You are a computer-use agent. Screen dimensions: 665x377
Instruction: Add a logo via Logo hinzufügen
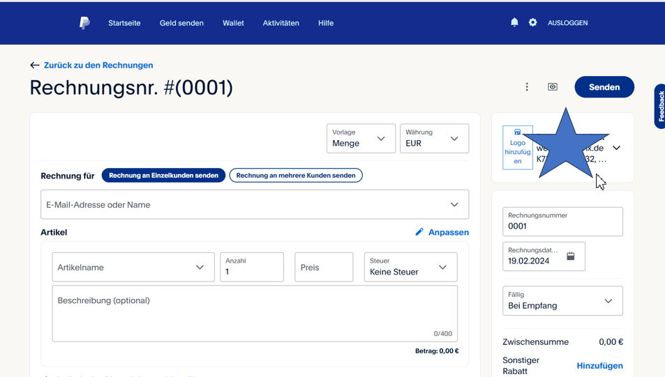pyautogui.click(x=517, y=148)
